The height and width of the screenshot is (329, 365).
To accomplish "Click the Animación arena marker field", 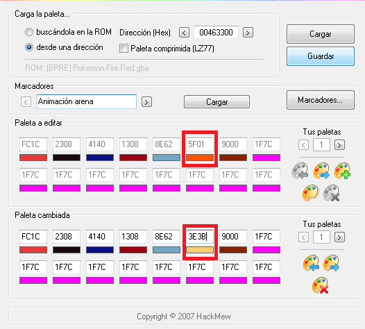I will click(x=86, y=101).
